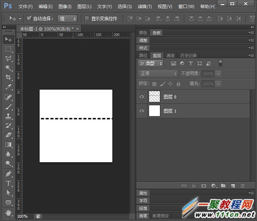The height and width of the screenshot is (221, 257).
Task: Toggle the auto-select checkbox
Action: coord(29,18)
